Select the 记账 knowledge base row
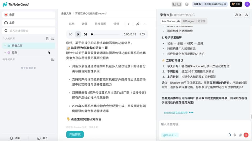Screen dimensions: 252x141 28,53
